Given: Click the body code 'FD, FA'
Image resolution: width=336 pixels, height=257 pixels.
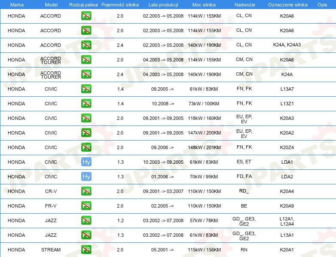Looking at the screenshot, I should [x=244, y=176].
